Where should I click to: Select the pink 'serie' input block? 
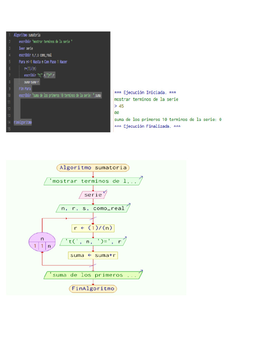93,195
